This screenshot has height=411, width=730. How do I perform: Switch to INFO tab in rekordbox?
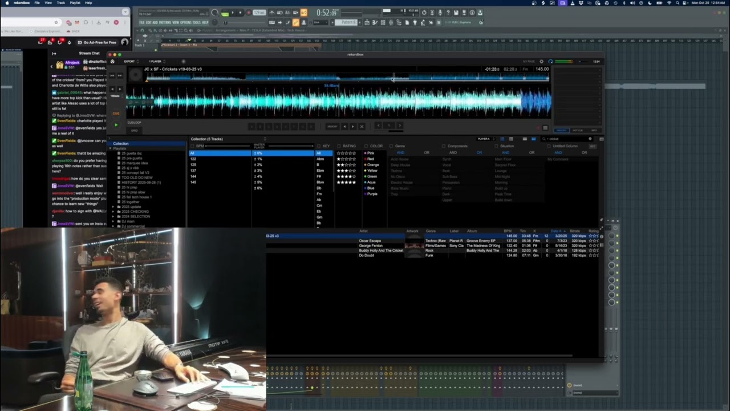594,130
